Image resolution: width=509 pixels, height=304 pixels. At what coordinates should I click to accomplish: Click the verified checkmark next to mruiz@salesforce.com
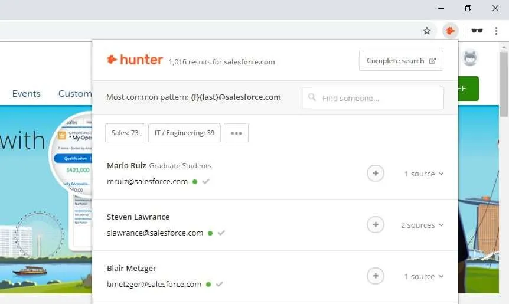coord(206,181)
